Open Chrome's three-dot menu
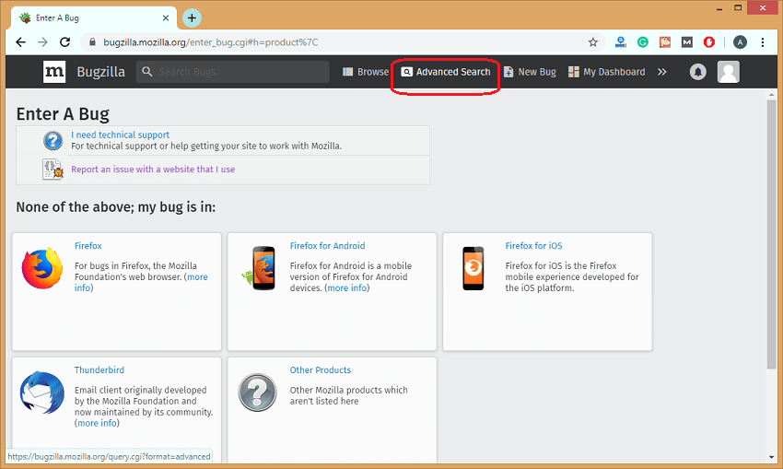This screenshot has width=783, height=469. tap(763, 42)
